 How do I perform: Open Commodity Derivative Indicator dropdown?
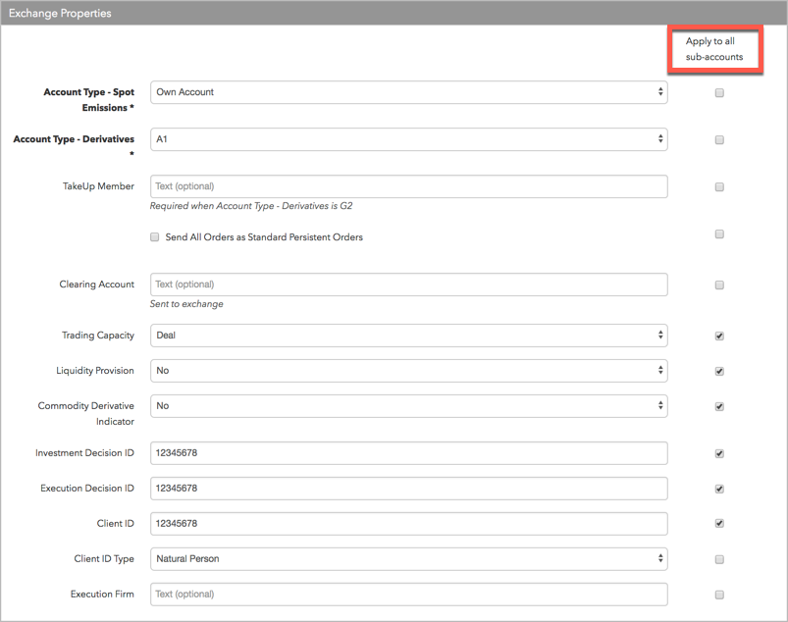(408, 406)
